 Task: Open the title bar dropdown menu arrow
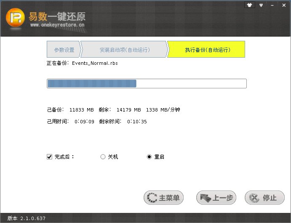tap(261, 5)
